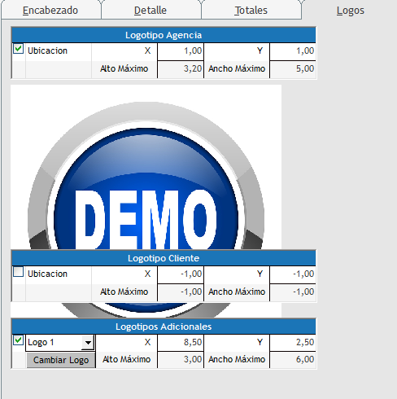The height and width of the screenshot is (399, 397).
Task: Edit the Logo 1 X value 8,50
Action: pos(181,343)
